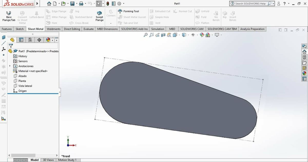Select the Swept Flange tool

tap(99, 16)
